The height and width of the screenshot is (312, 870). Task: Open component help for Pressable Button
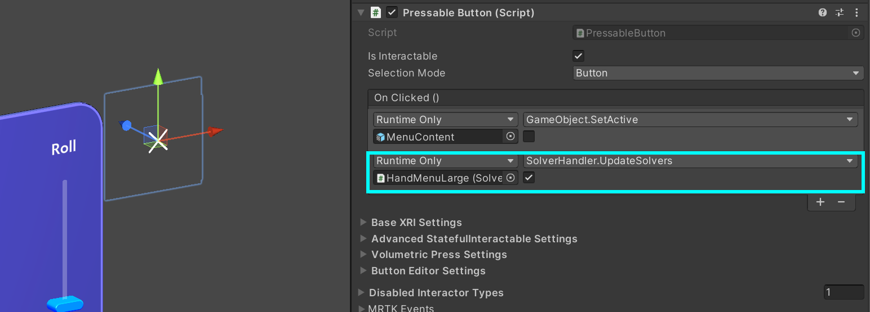822,12
